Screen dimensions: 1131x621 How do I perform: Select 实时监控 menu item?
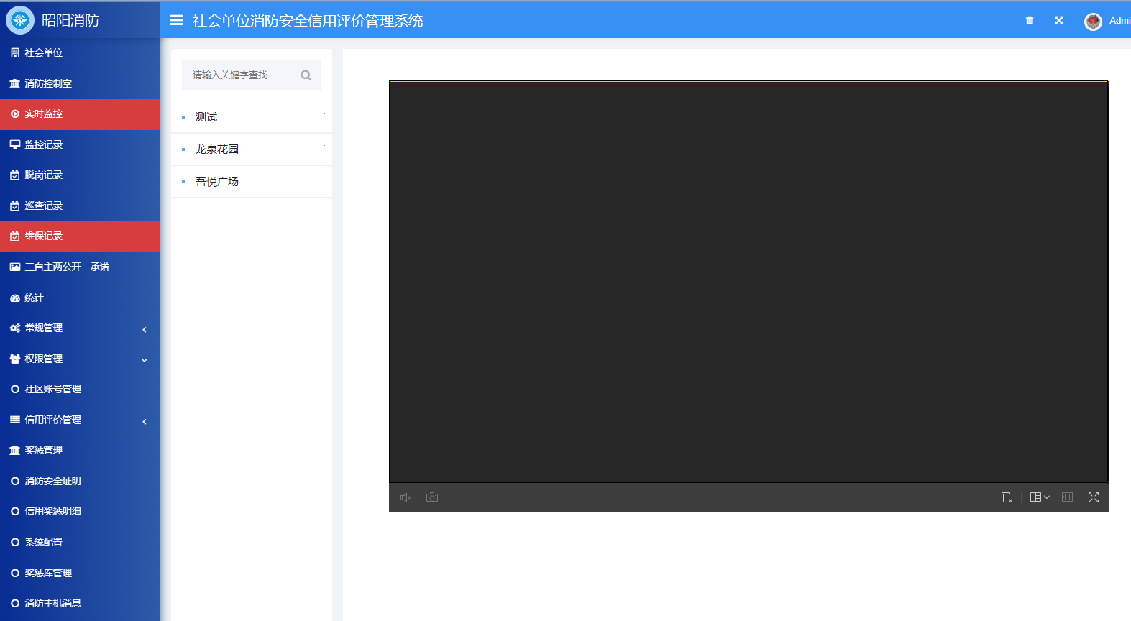click(80, 114)
